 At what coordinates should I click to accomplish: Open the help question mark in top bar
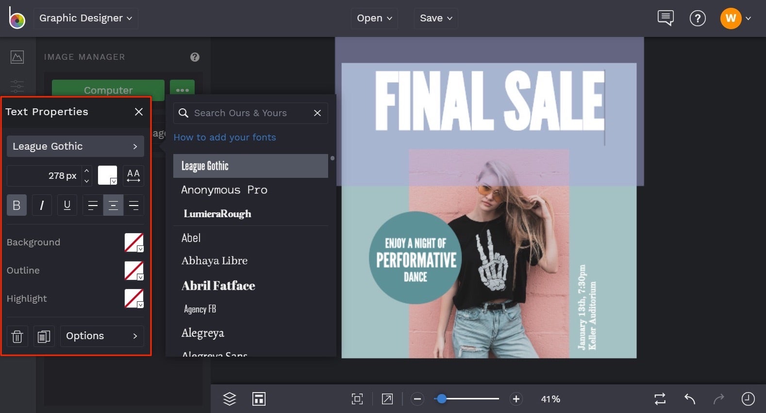[x=698, y=18]
